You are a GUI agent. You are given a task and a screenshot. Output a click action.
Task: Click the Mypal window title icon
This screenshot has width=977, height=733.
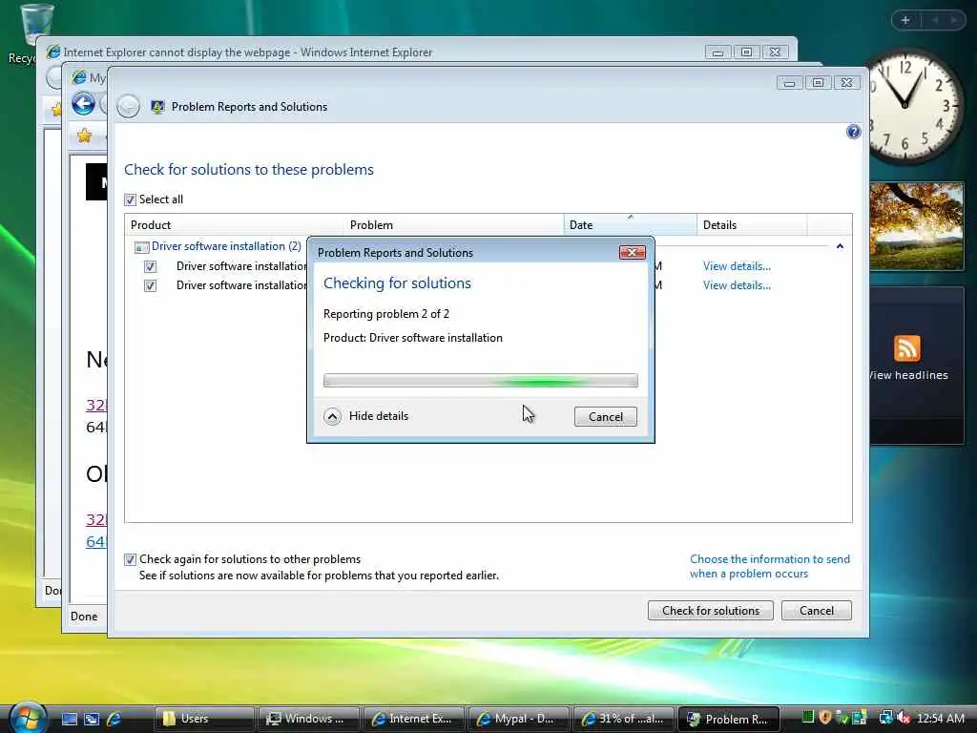[79, 77]
